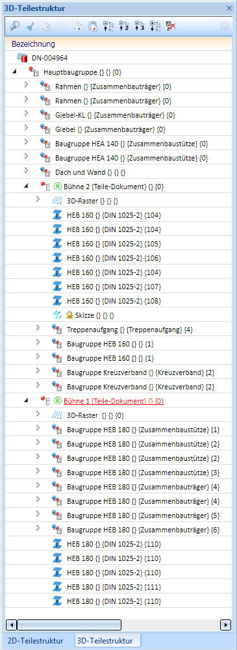Select the DN-004964 text
This screenshot has width=237, height=650.
tap(50, 58)
